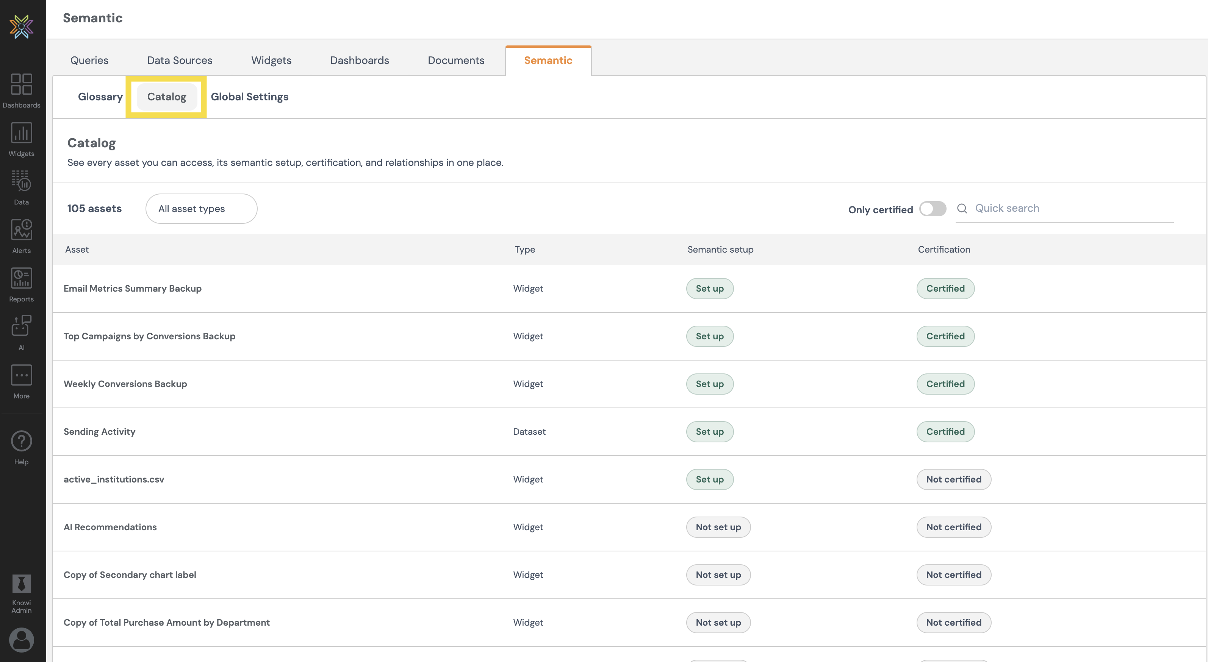Toggle the Only certified switch

(932, 209)
